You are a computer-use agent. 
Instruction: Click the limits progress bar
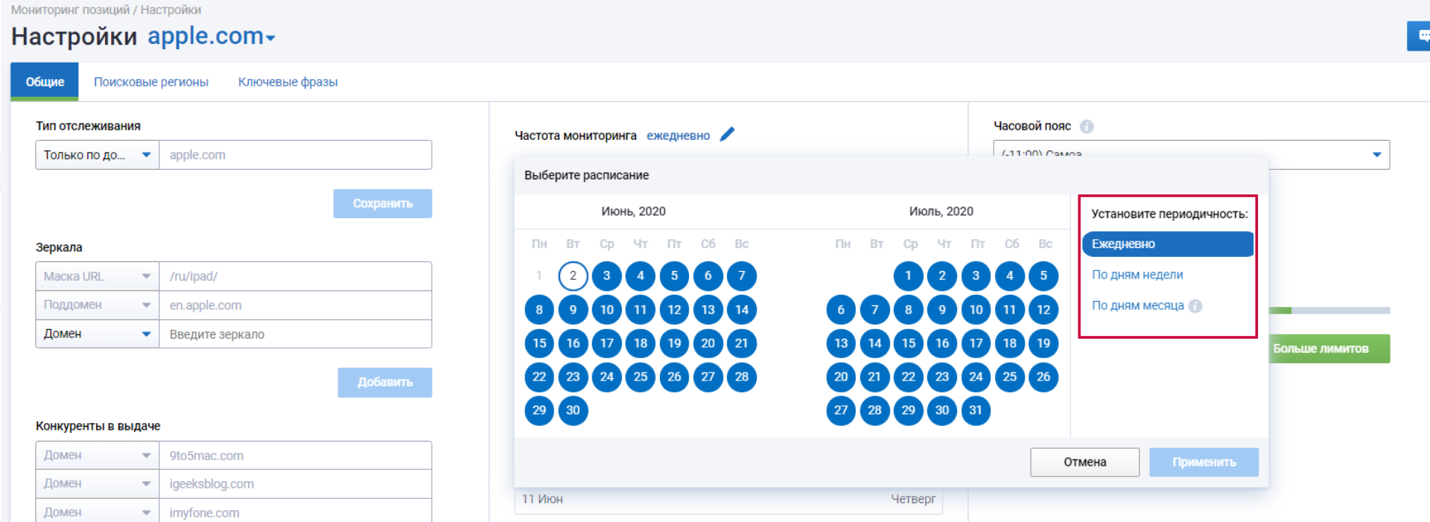click(1329, 311)
